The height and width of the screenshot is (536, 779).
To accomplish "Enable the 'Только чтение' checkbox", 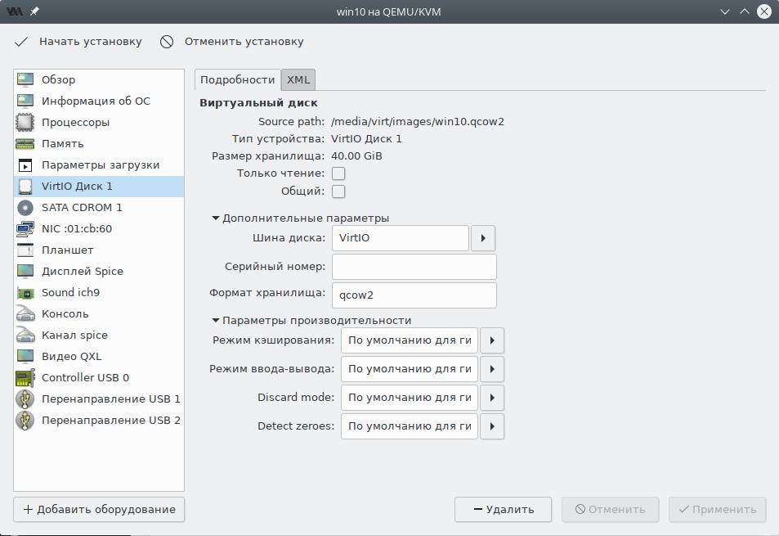I will tap(338, 173).
